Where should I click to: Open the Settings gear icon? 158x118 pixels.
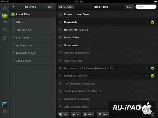point(5,112)
